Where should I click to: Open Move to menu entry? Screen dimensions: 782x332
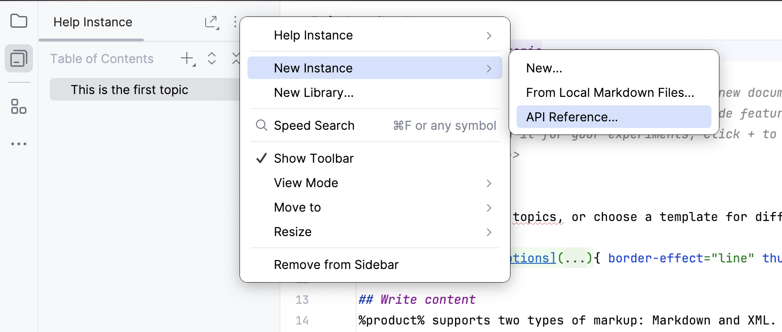coord(375,207)
